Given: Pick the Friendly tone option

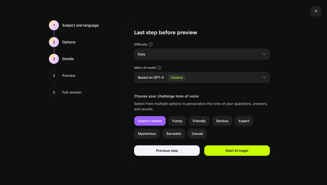Looking at the screenshot, I should tap(199, 121).
